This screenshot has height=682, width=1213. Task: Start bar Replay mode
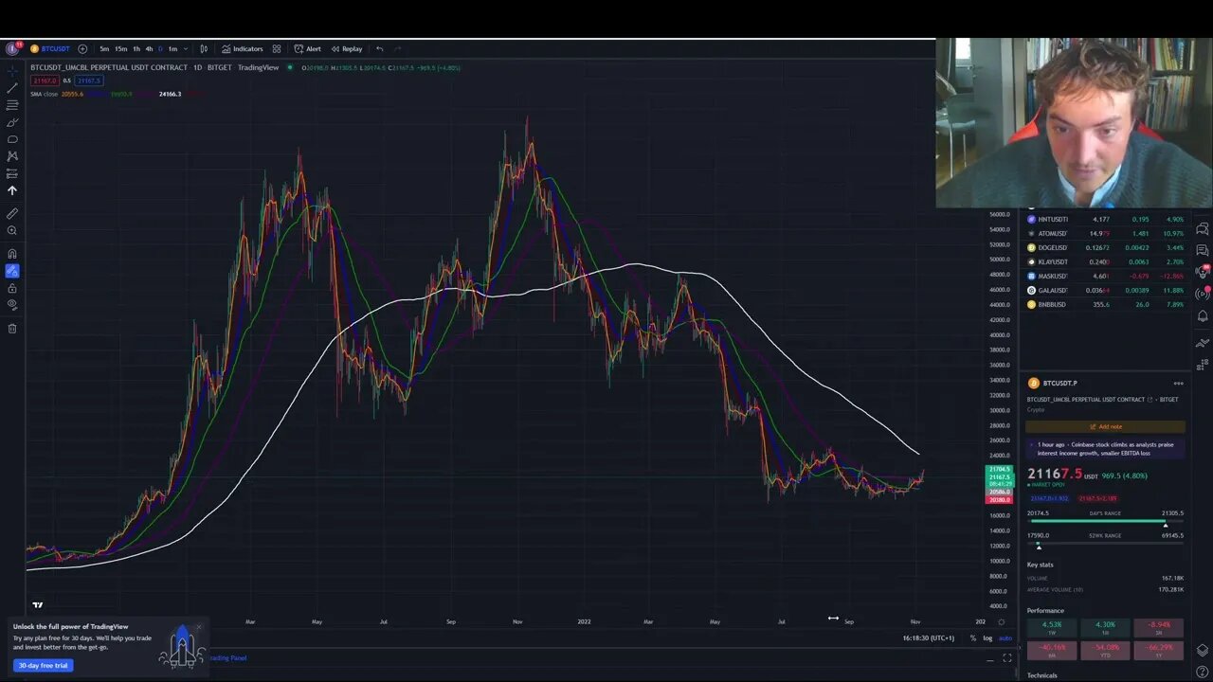[x=346, y=48]
